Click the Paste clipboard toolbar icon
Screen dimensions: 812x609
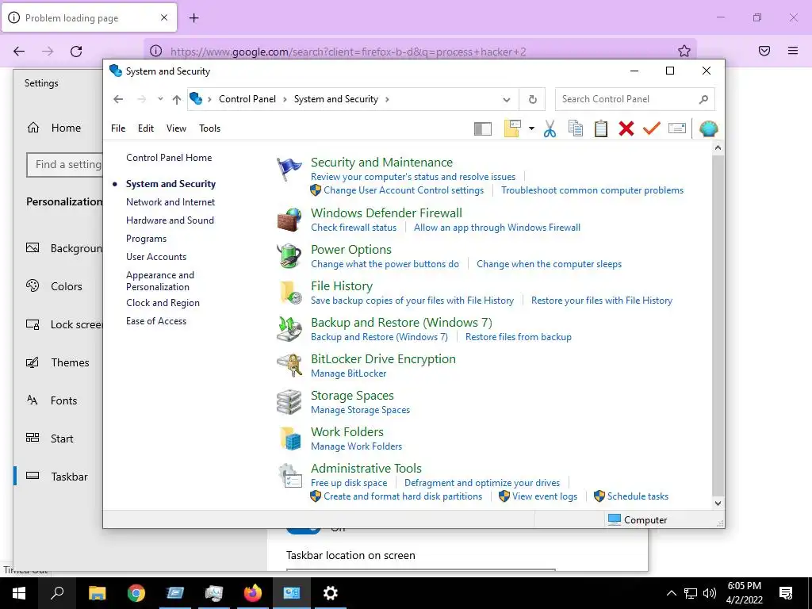tap(601, 128)
